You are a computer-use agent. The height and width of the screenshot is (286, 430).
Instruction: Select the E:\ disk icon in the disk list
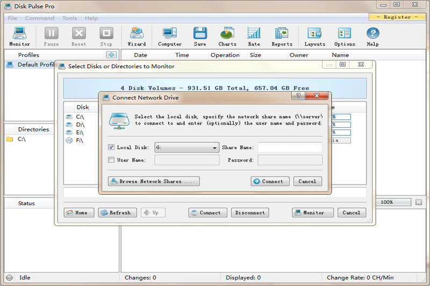69,133
